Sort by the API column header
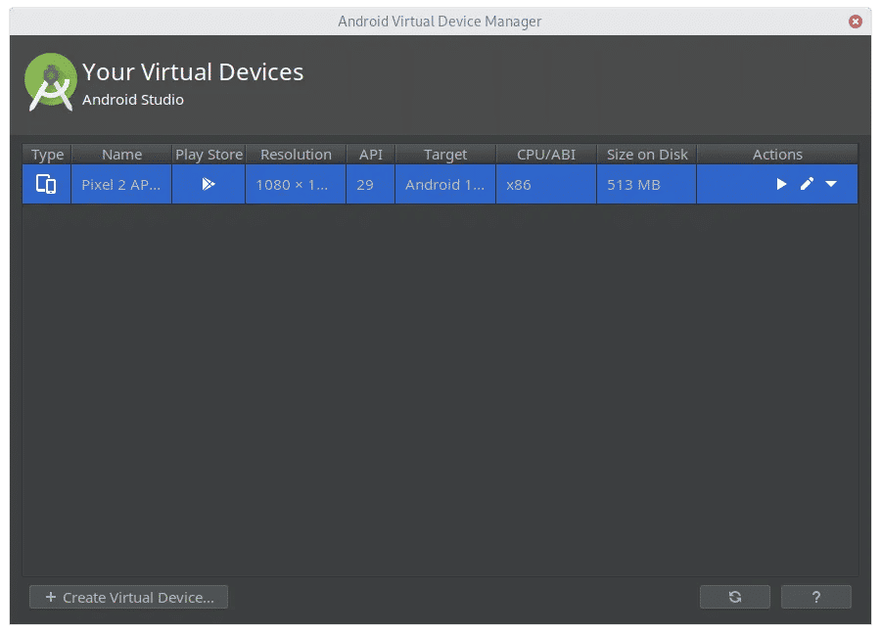The image size is (881, 634). pyautogui.click(x=370, y=155)
